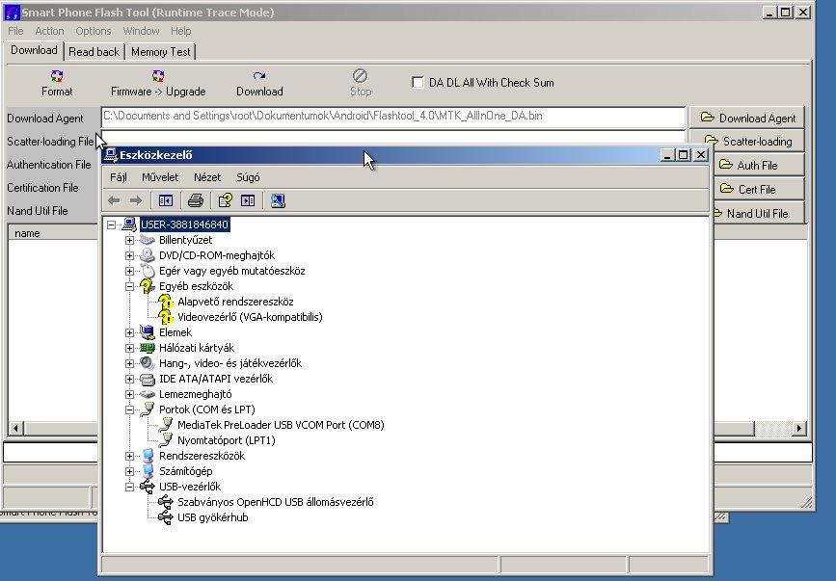Click forward arrow in Eszközkezelő toolbar

pyautogui.click(x=136, y=200)
